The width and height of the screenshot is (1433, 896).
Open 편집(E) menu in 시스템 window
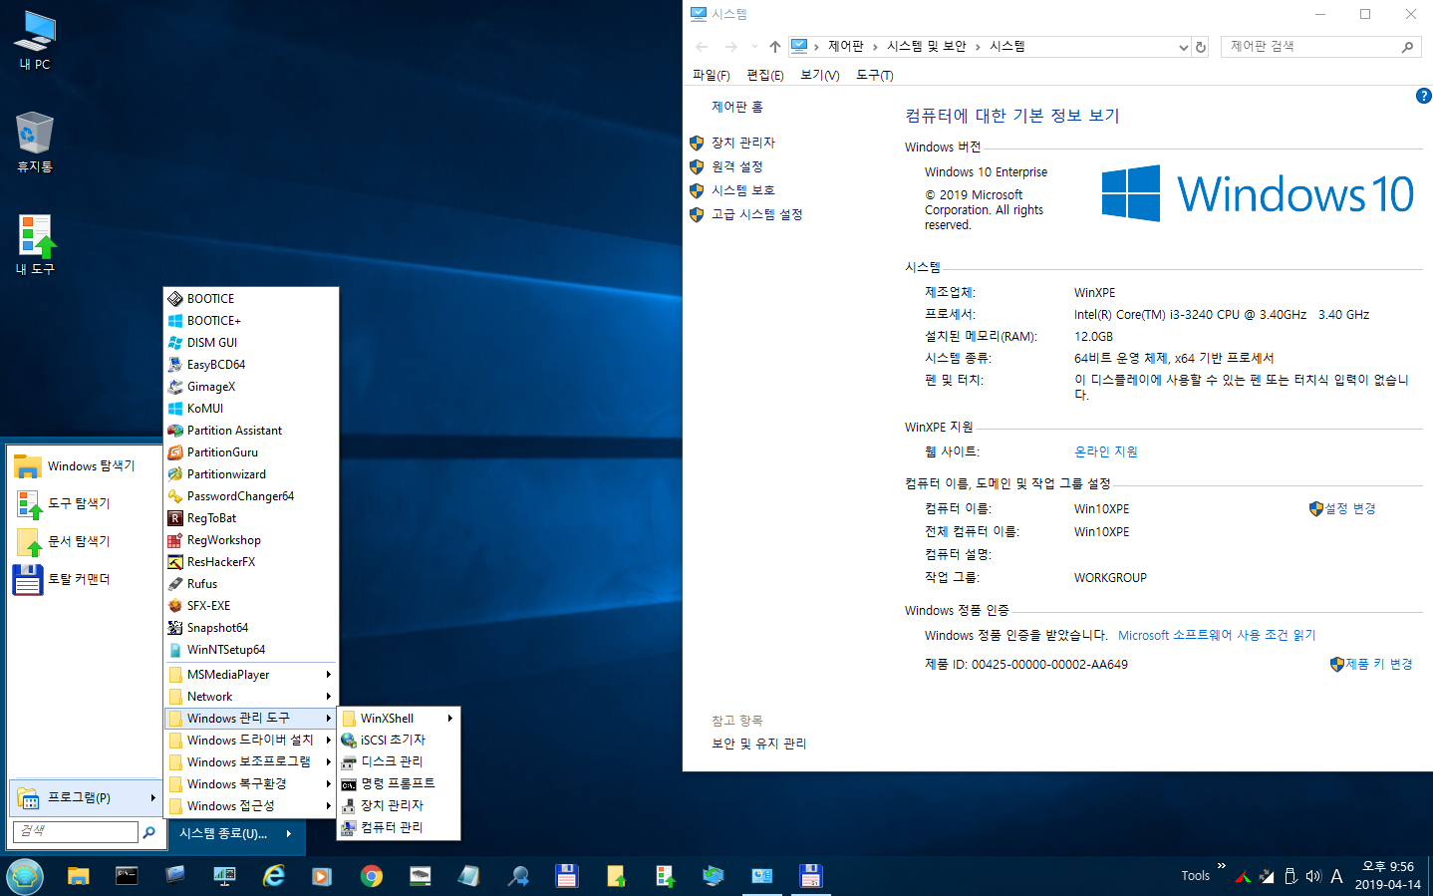765,75
